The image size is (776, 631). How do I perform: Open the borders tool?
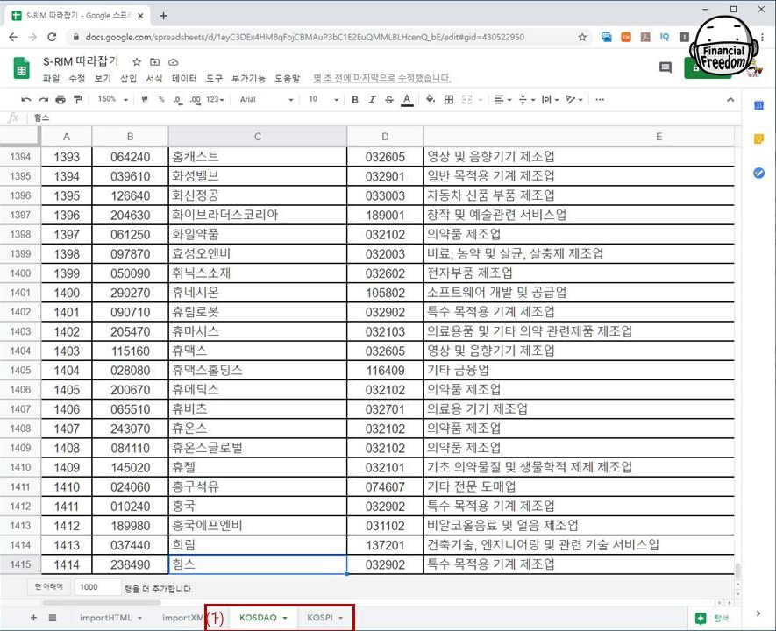[449, 99]
